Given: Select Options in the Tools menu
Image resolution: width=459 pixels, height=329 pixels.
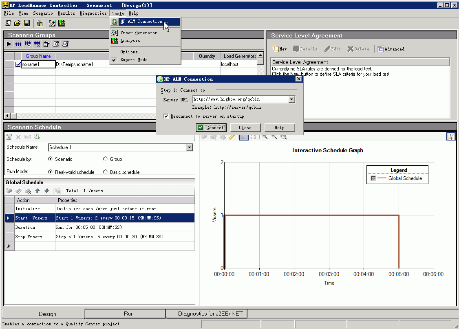Looking at the screenshot, I should [132, 52].
